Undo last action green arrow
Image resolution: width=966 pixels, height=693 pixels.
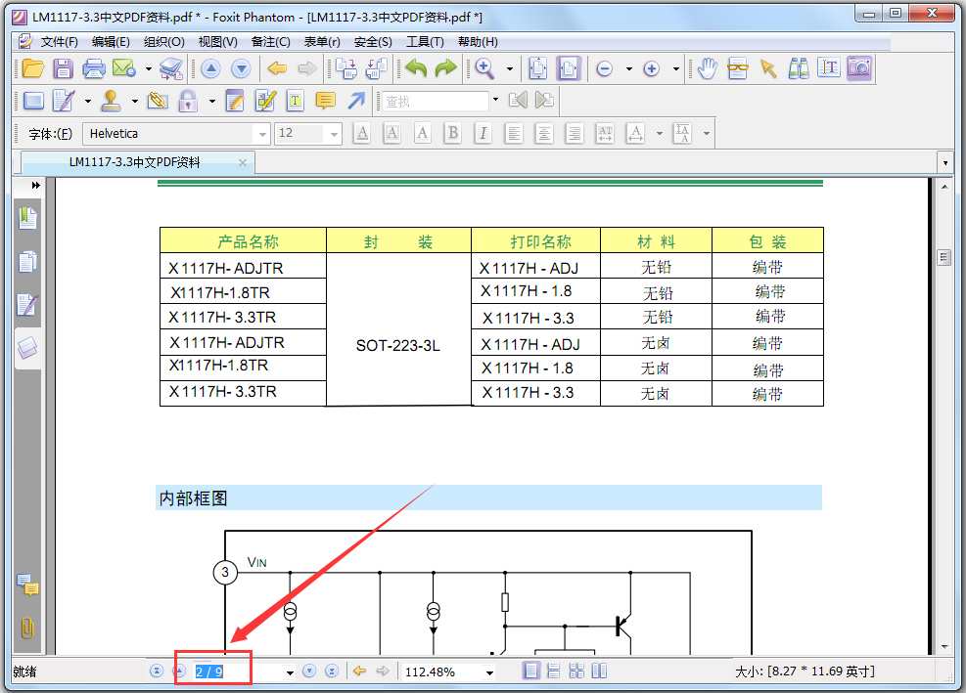click(417, 68)
